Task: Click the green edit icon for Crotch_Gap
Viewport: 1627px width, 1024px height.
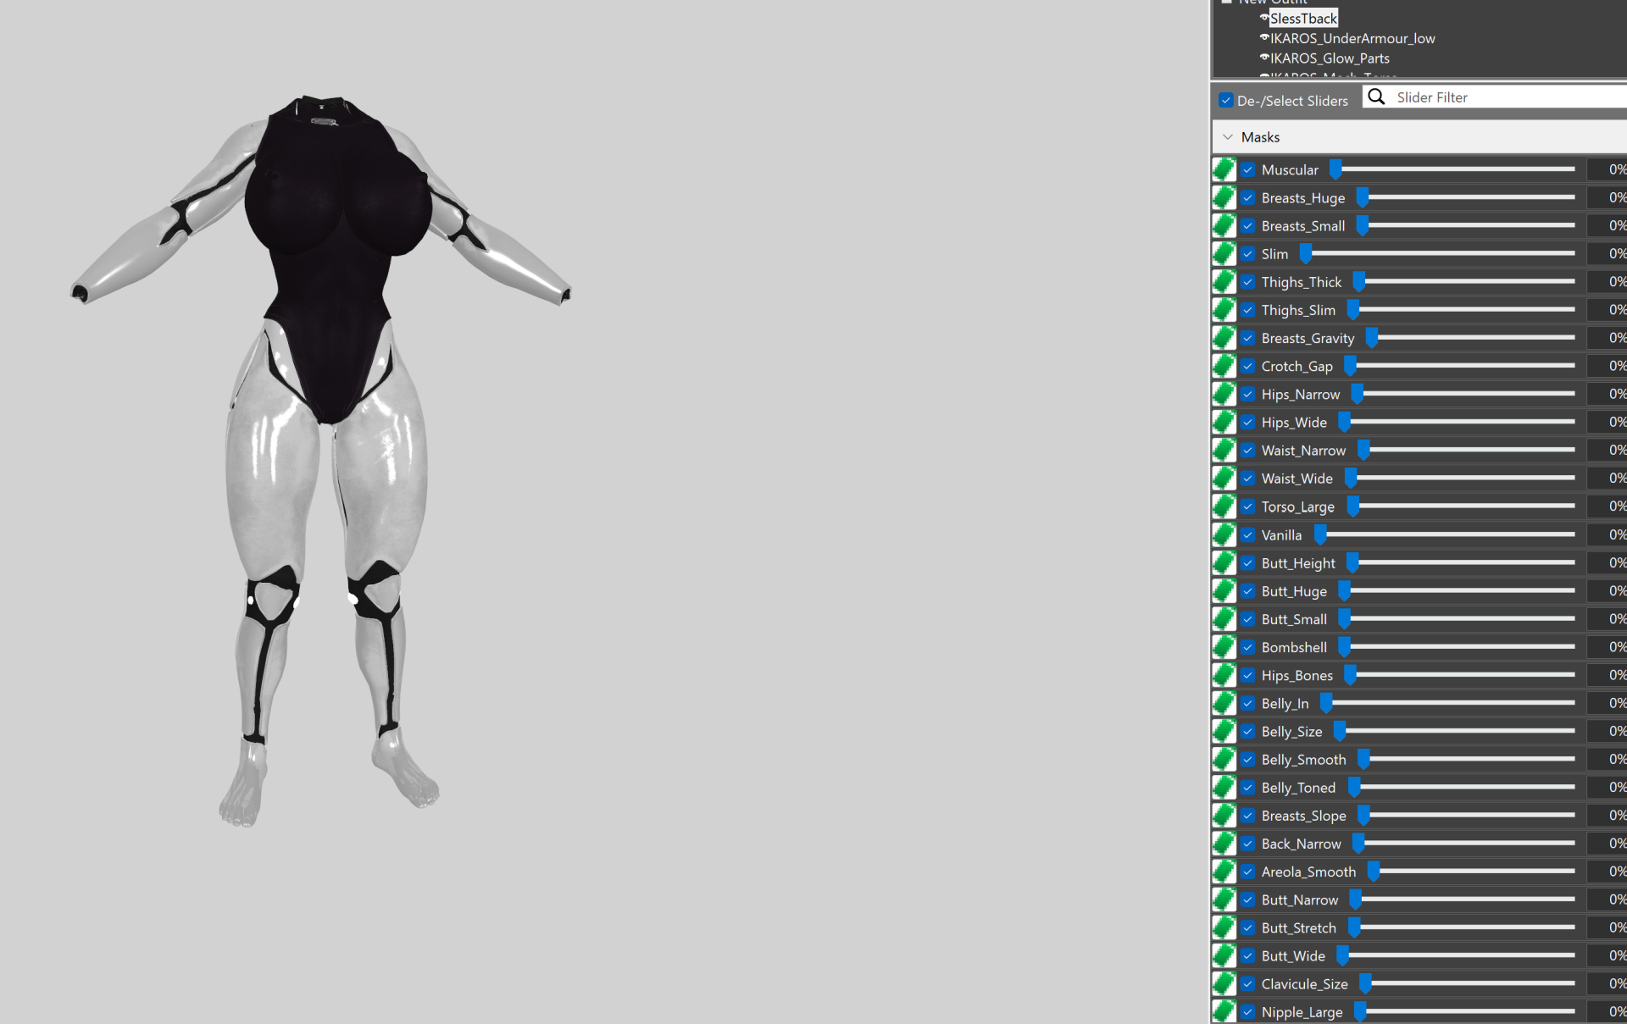Action: [1224, 366]
